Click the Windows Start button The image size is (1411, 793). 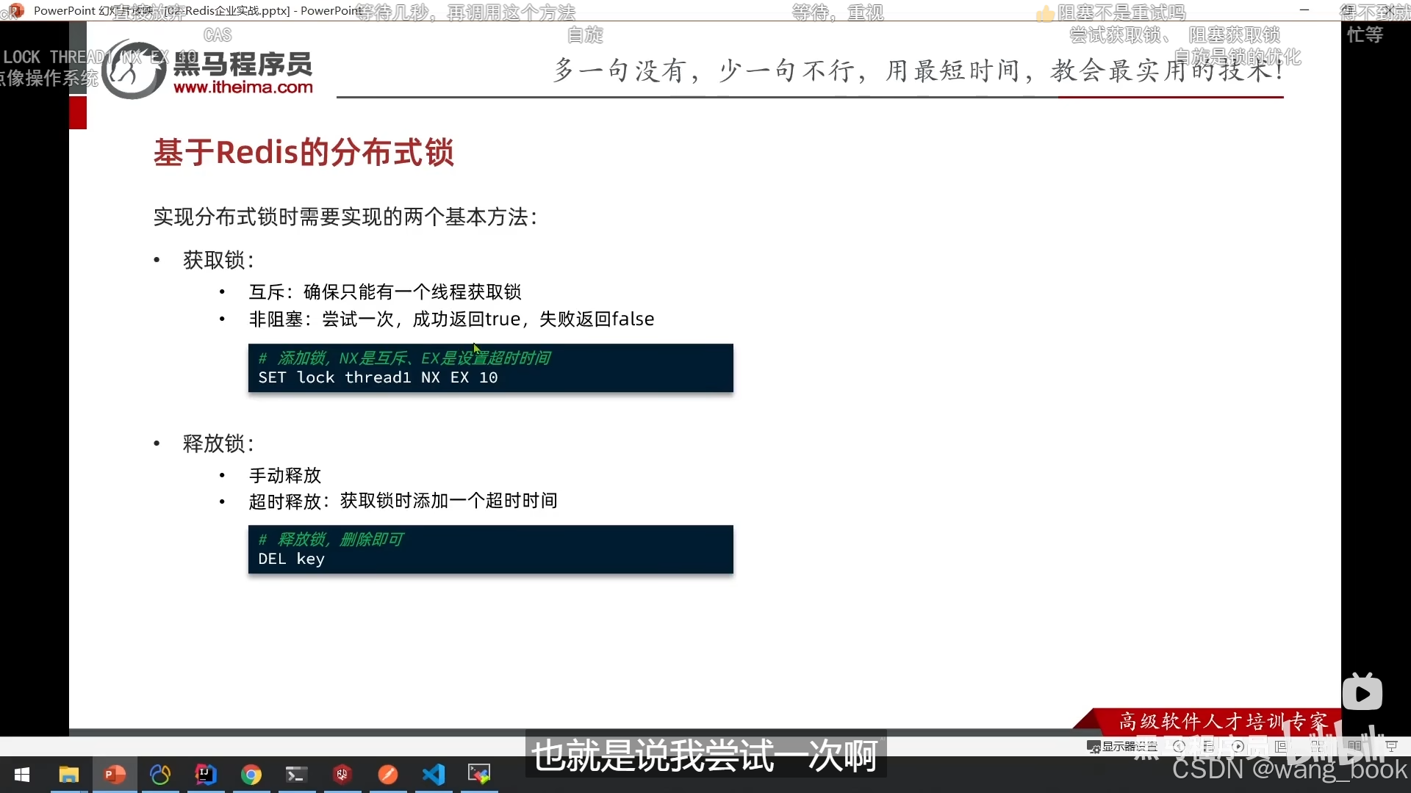[x=22, y=775]
